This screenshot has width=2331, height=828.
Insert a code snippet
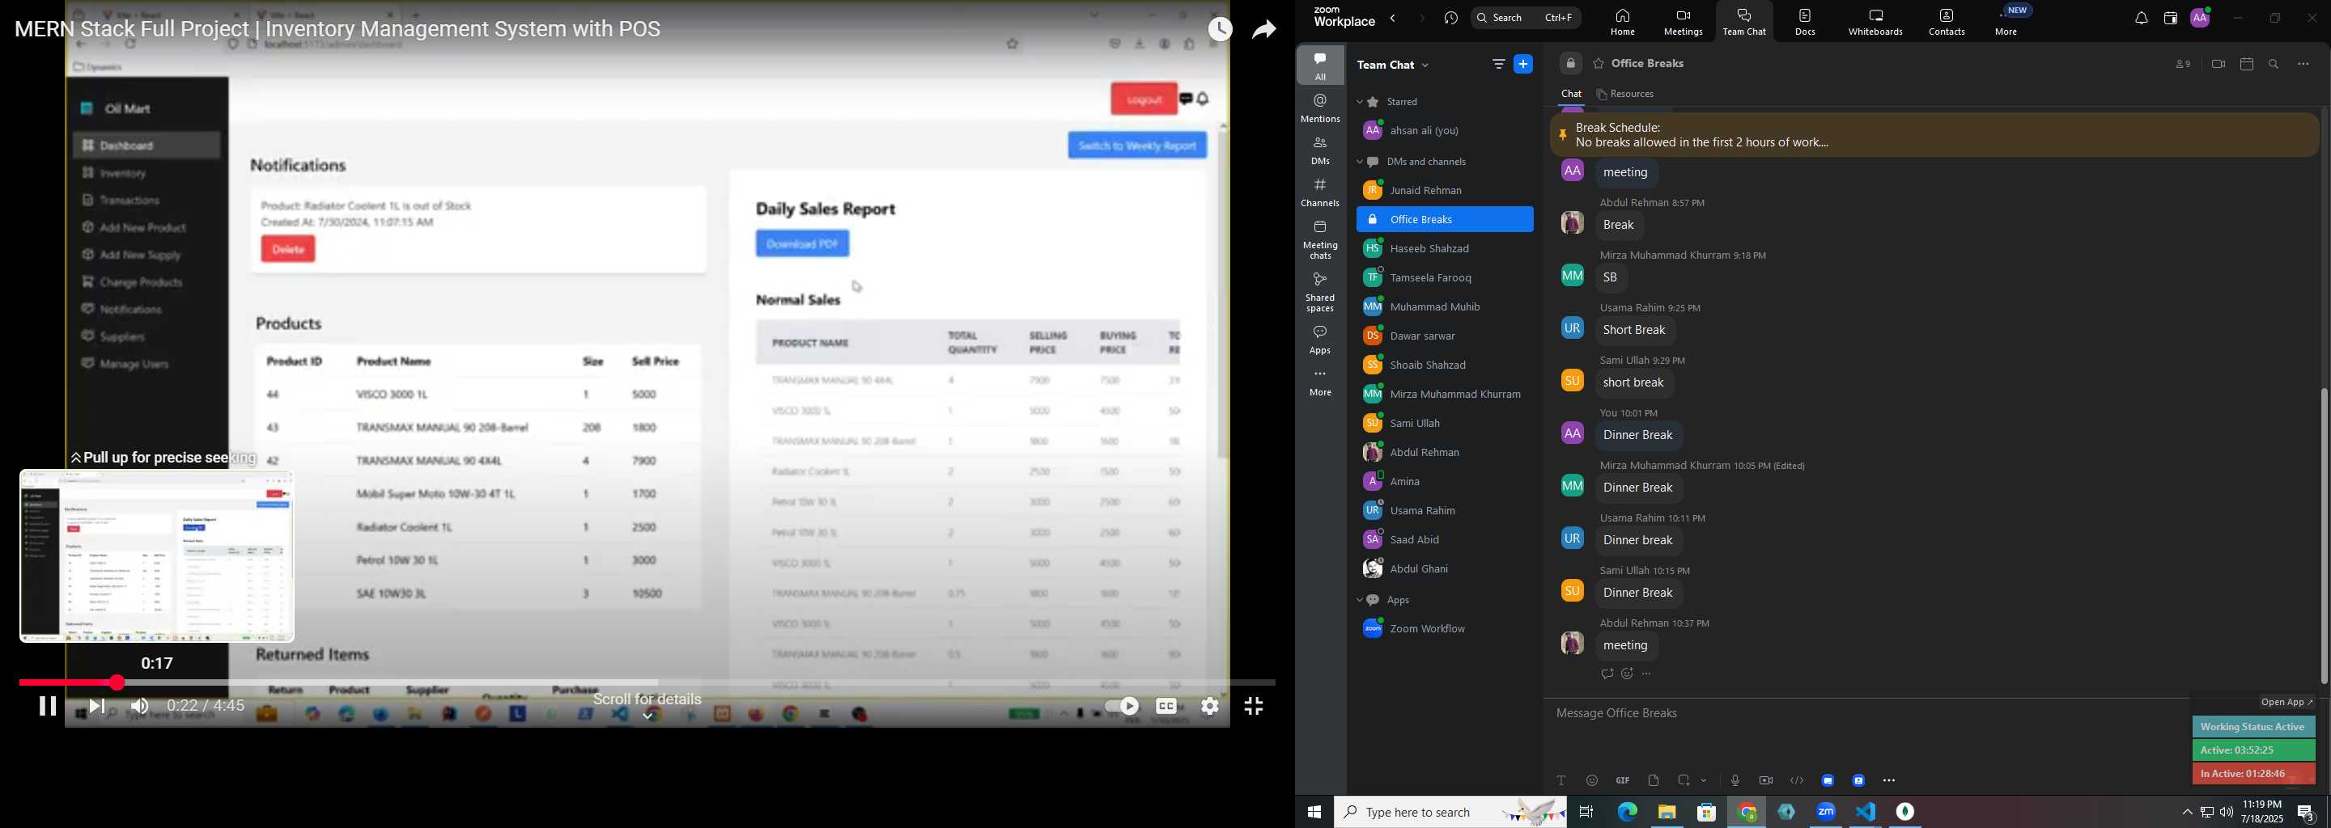click(1796, 780)
